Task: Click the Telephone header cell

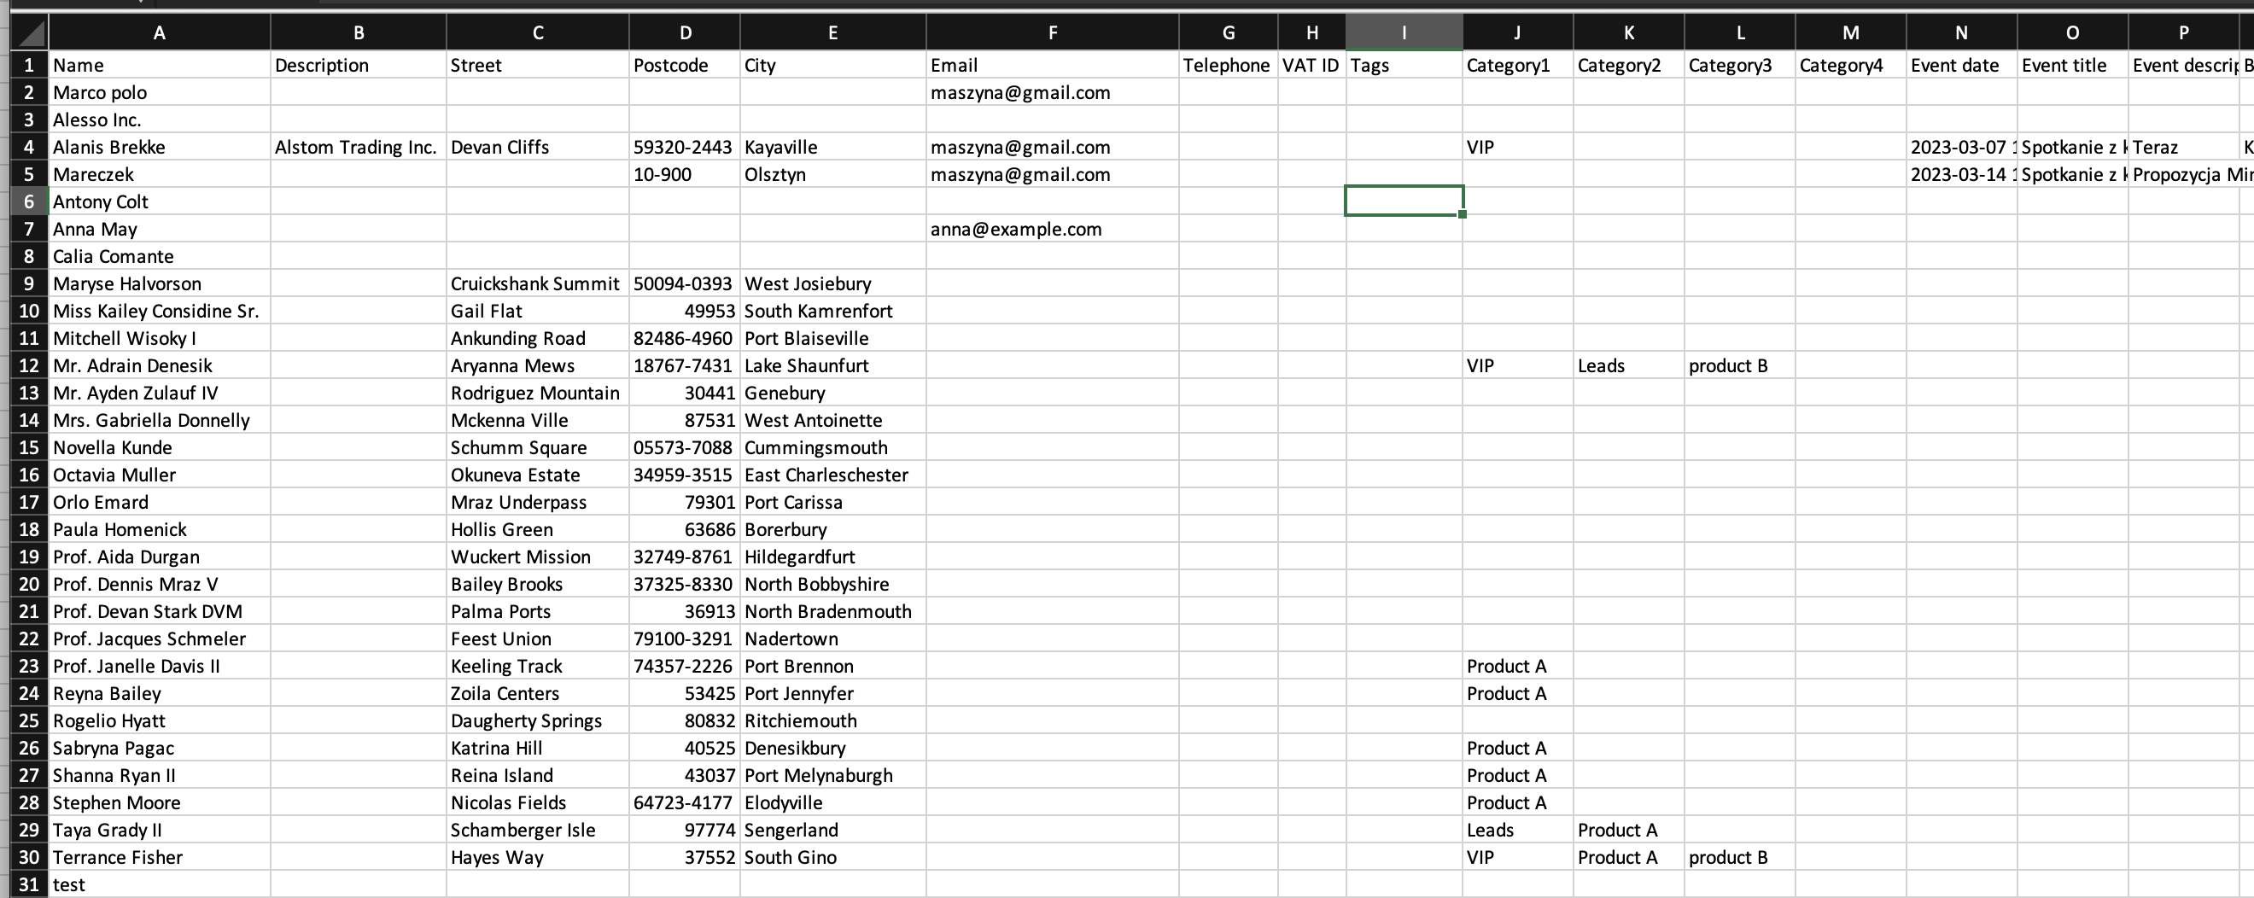Action: click(x=1227, y=66)
